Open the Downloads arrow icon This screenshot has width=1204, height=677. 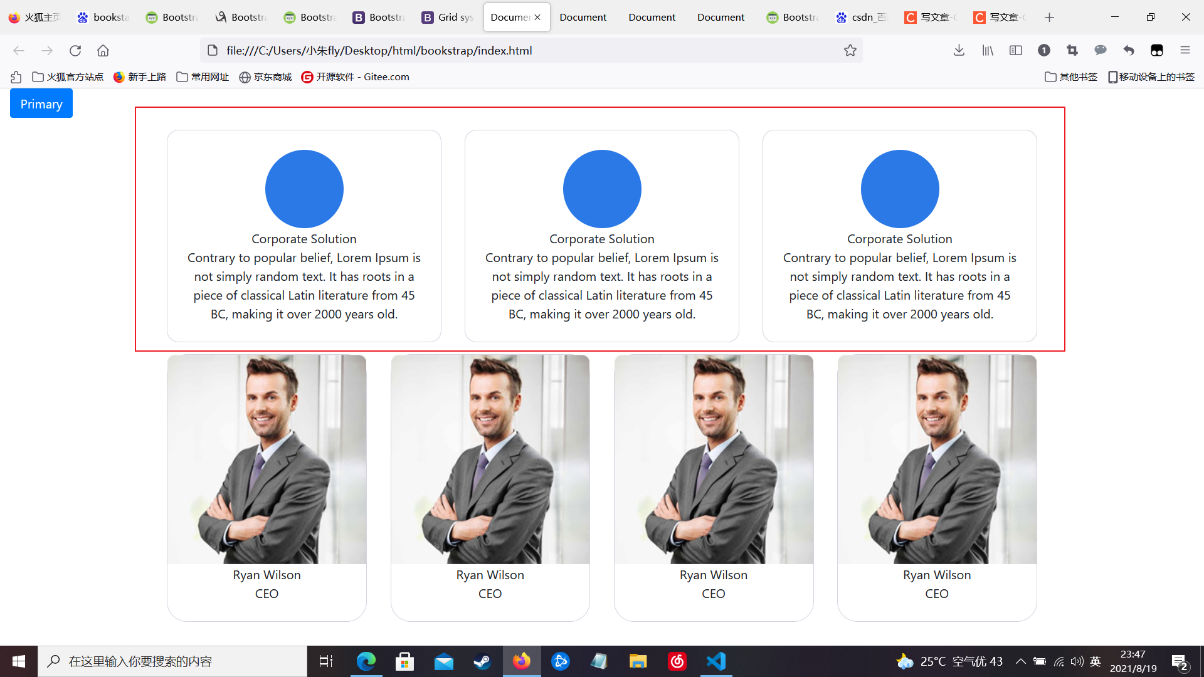(x=959, y=50)
